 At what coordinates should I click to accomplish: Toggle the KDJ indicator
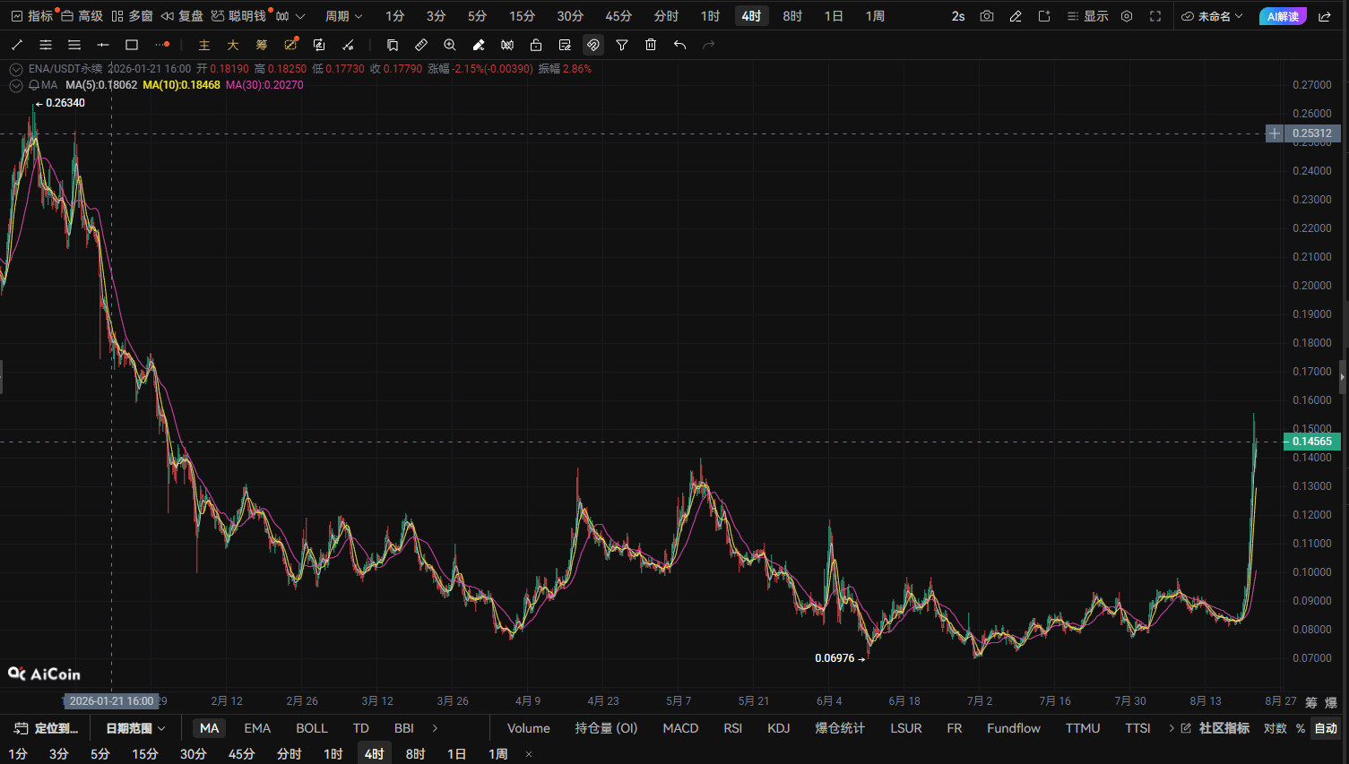[x=779, y=728]
